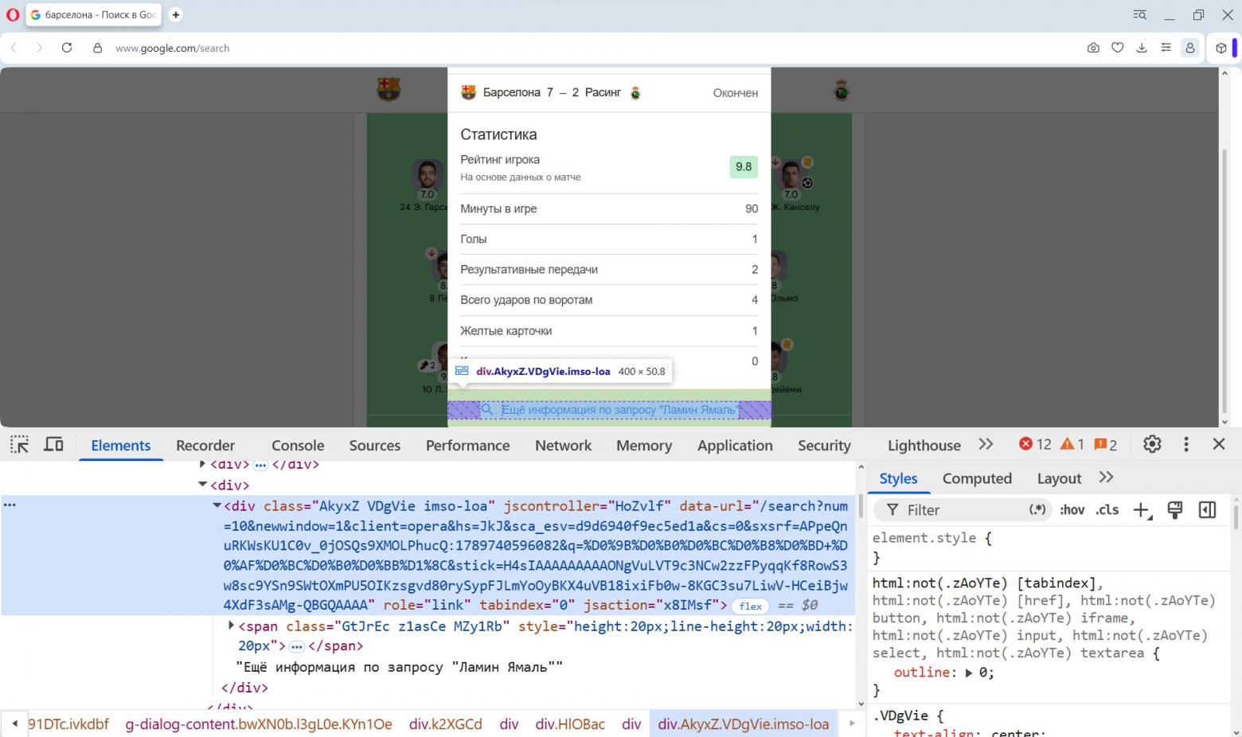Toggle the .cls element classes panel
The image size is (1242, 737).
tap(1107, 510)
